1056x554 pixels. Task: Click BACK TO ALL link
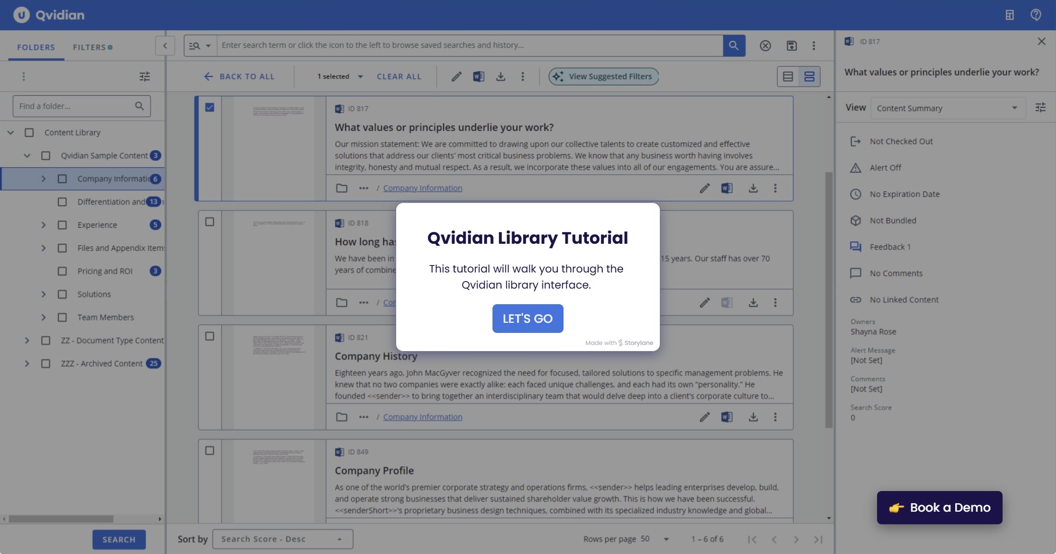click(x=239, y=77)
